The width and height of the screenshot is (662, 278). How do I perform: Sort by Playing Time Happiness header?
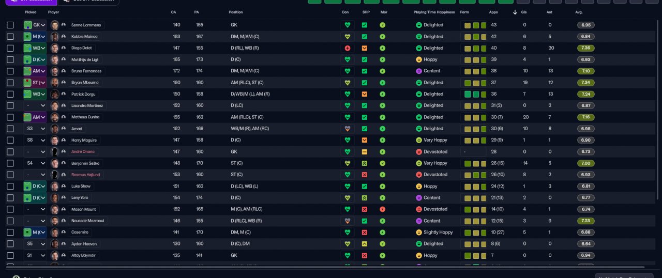[434, 12]
